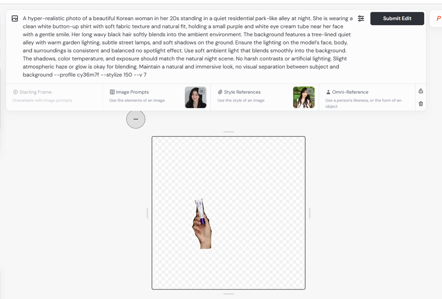Remove the Style References thumbnail with its X
Image resolution: width=442 pixels, height=299 pixels.
tap(310, 91)
